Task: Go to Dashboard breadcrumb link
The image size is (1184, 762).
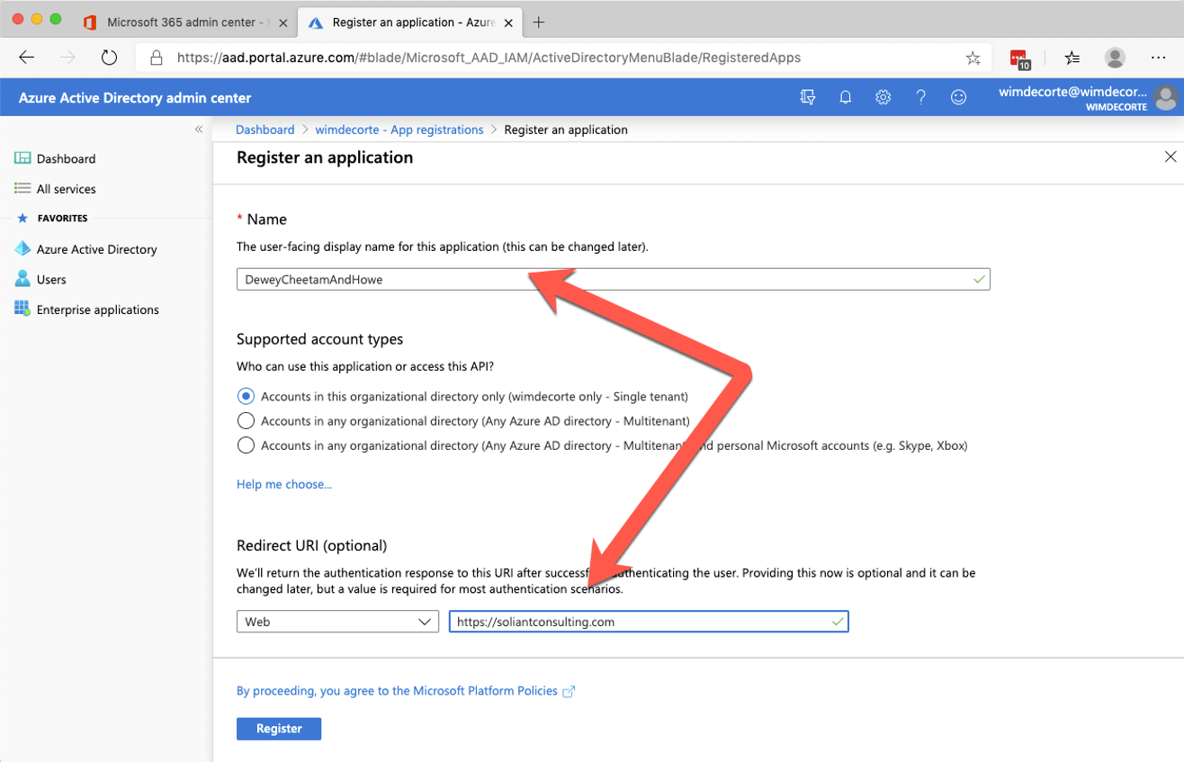Action: tap(265, 130)
